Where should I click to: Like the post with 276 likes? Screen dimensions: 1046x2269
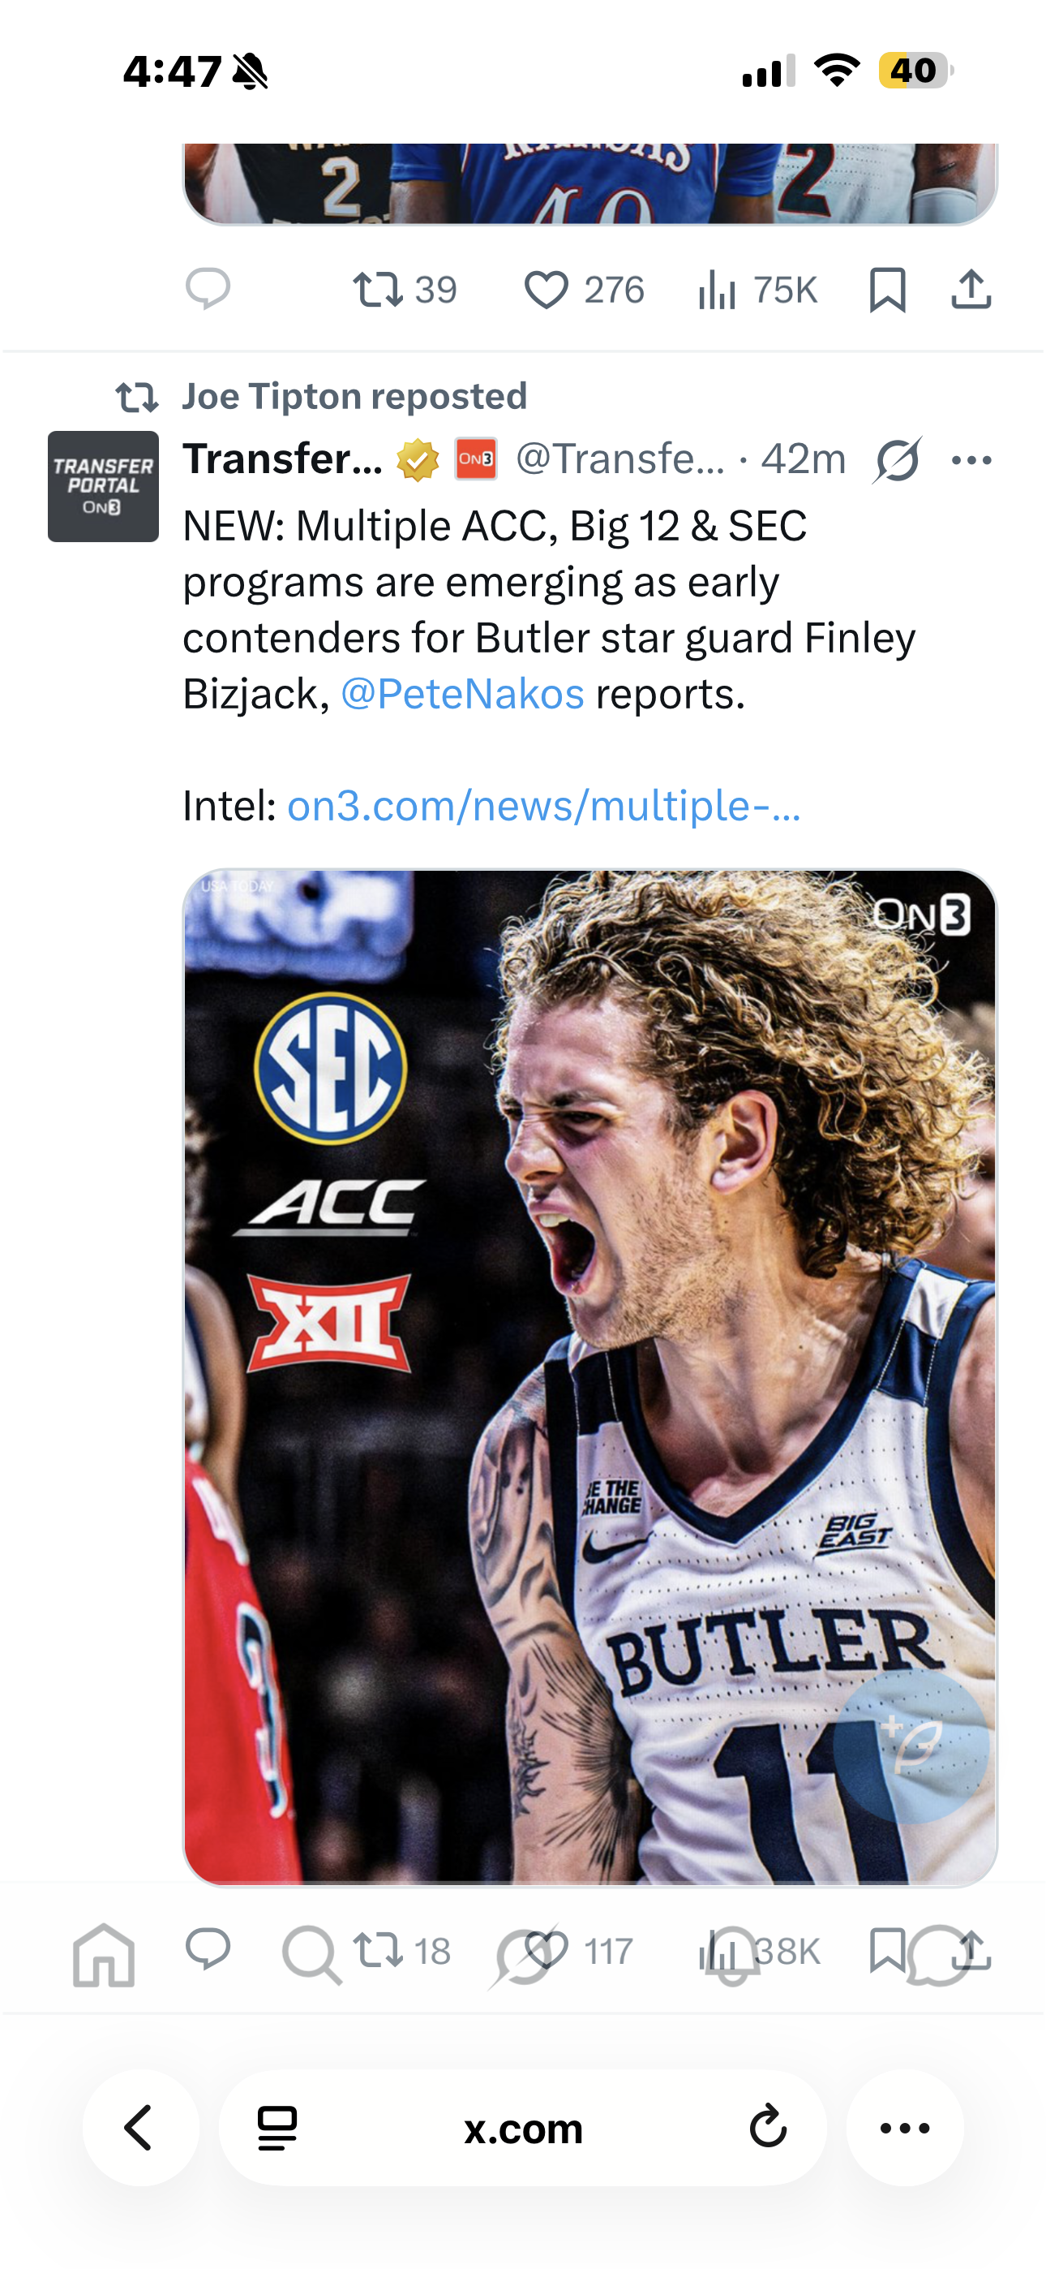(583, 290)
